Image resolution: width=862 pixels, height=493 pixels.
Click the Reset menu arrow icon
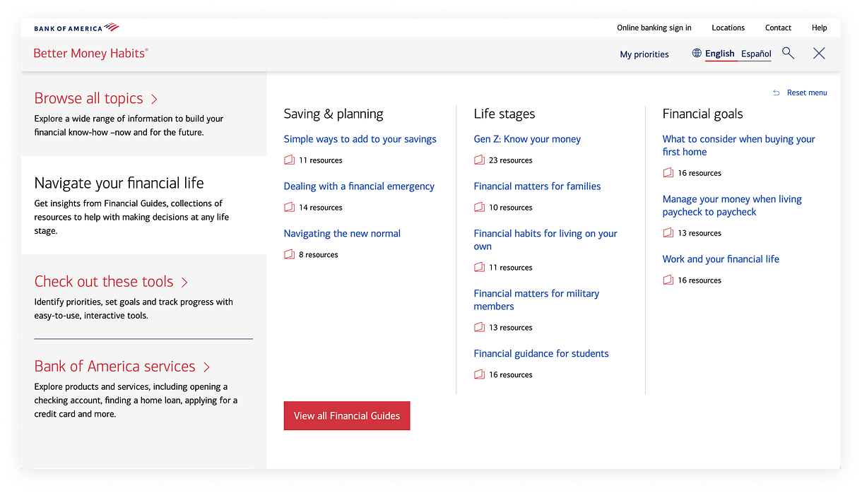tap(777, 93)
